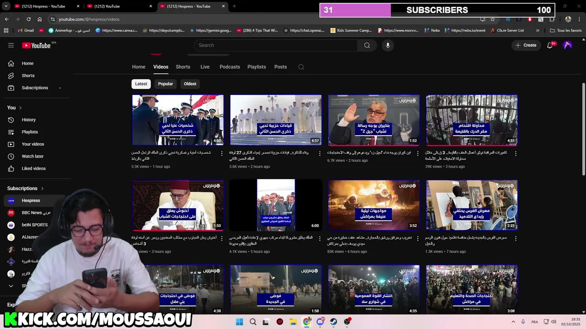Sort videos by Popular
586x329 pixels.
166,84
